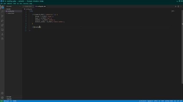Click the $cpf assignment line

click(x=44, y=18)
